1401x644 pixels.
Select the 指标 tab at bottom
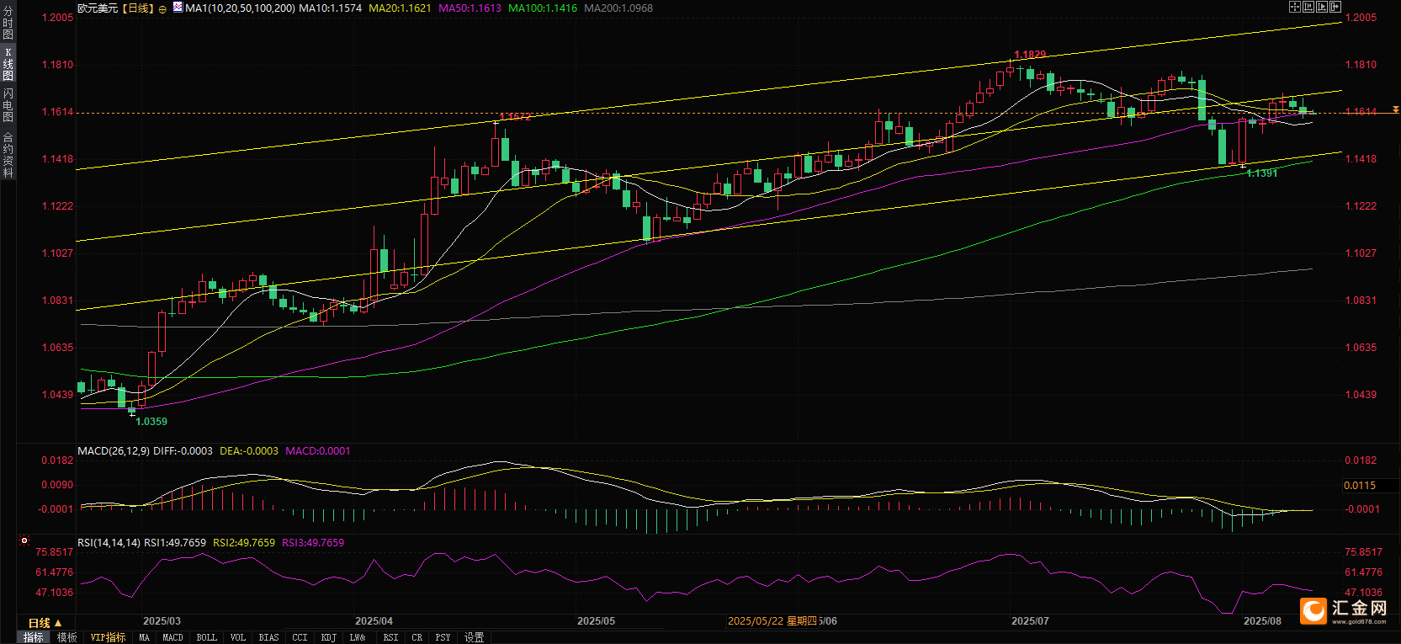(x=34, y=638)
